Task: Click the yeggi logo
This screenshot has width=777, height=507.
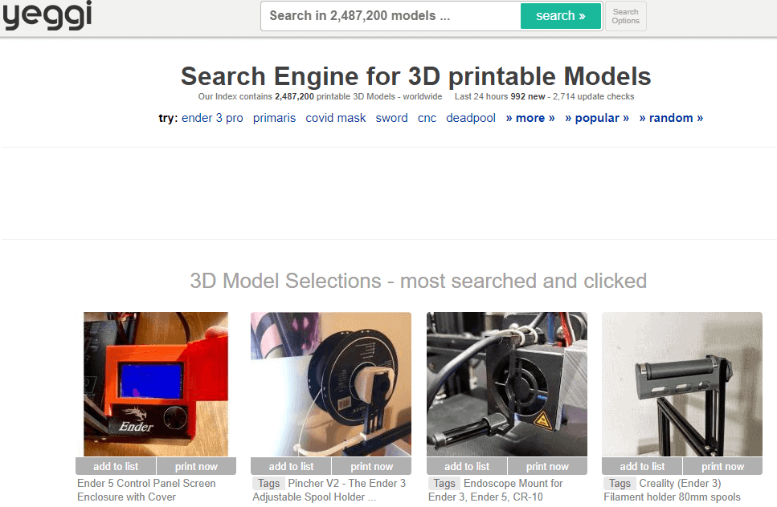Action: pos(47,14)
